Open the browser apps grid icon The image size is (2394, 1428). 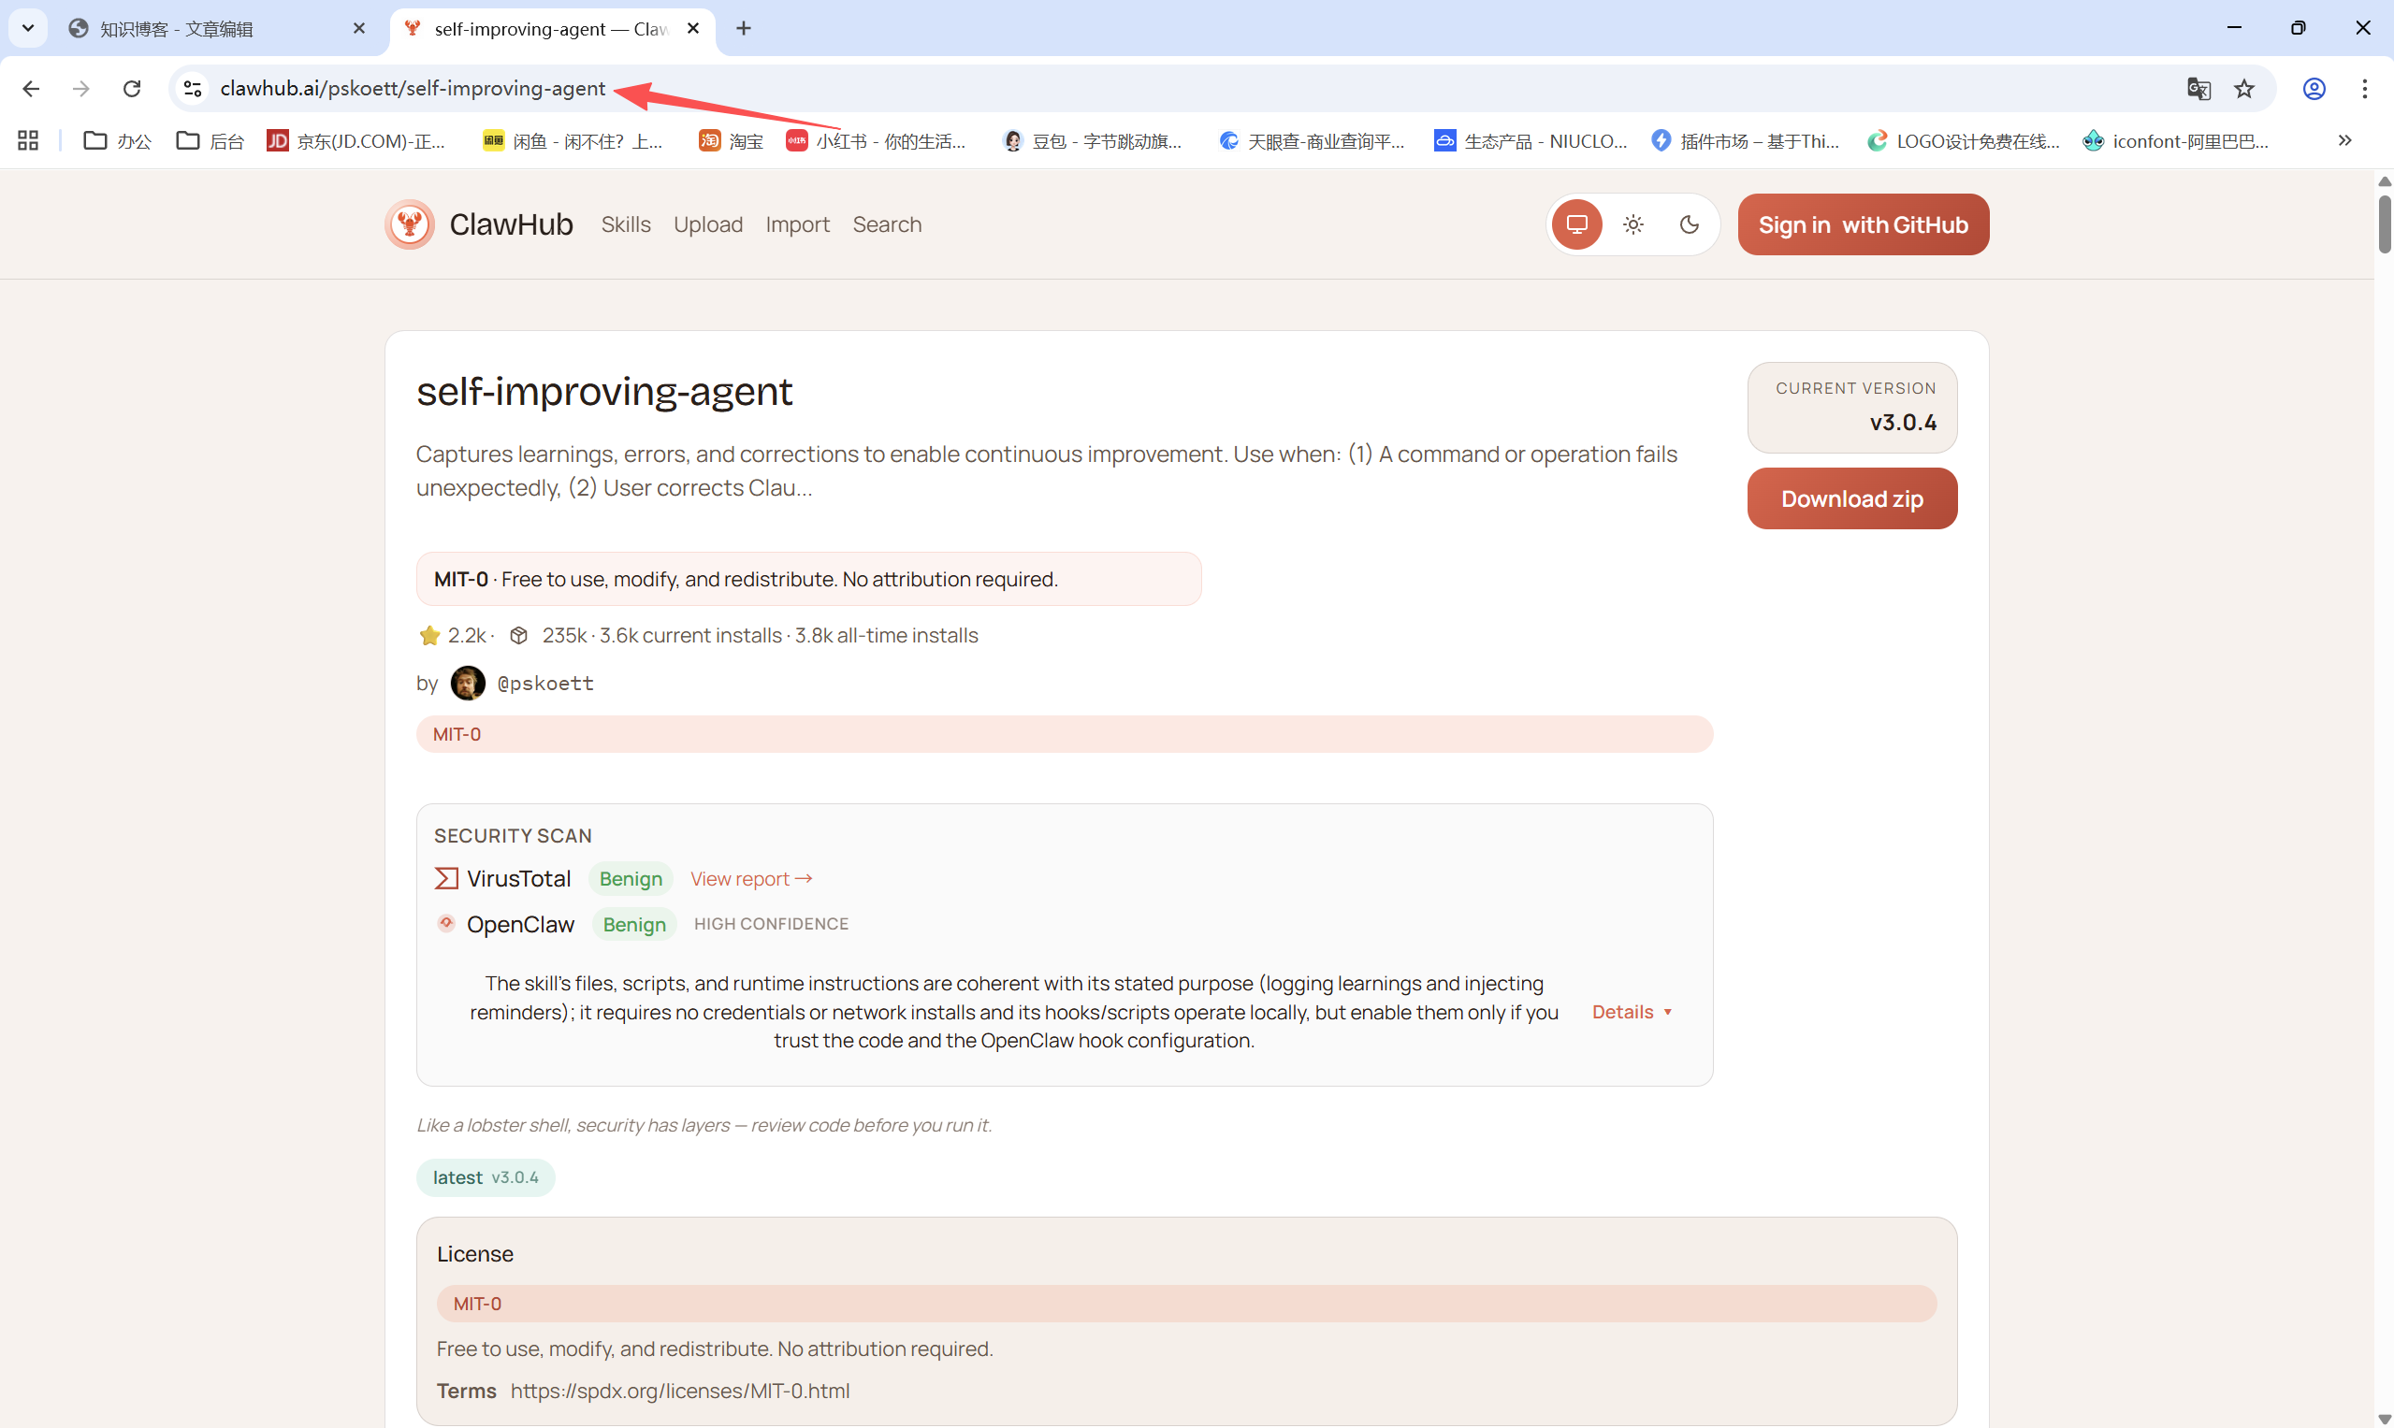(28, 140)
